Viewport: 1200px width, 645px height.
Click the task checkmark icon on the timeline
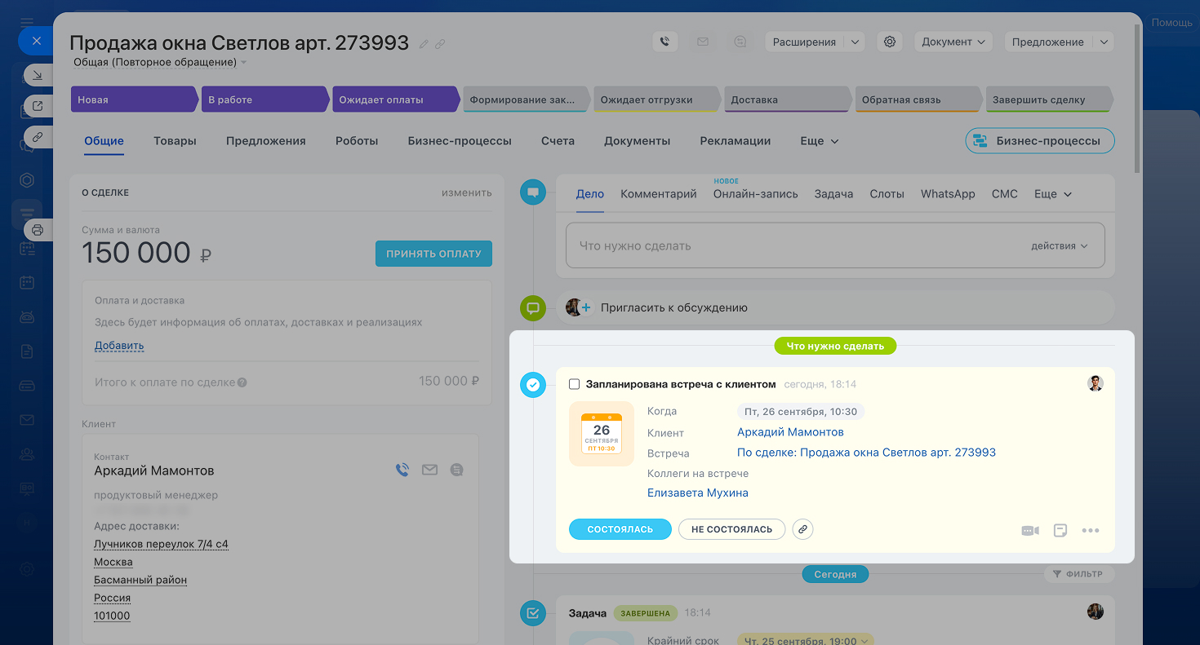point(533,613)
